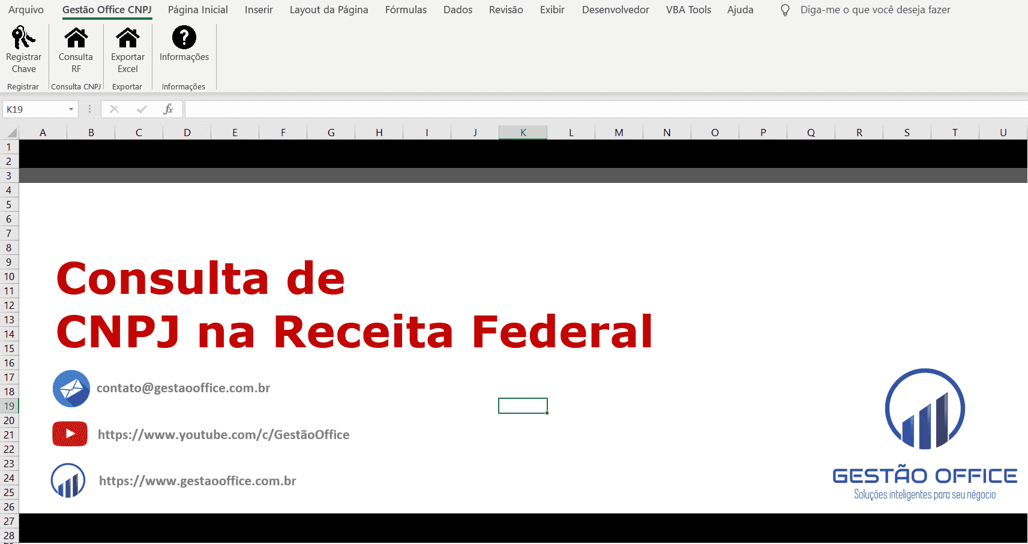
Task: Click the red YouTube play icon
Action: (70, 434)
